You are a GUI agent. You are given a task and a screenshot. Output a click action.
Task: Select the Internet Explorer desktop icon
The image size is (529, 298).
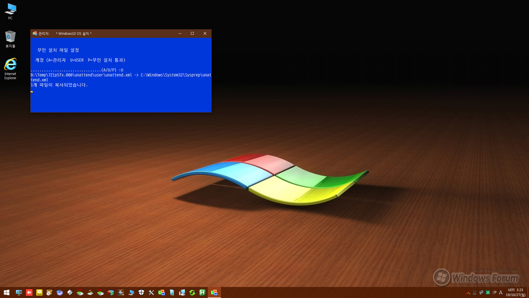pos(10,69)
